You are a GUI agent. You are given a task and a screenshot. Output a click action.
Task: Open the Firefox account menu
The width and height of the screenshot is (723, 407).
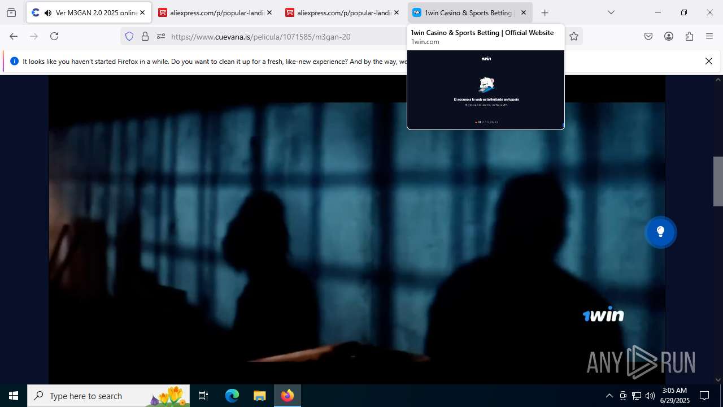669,36
